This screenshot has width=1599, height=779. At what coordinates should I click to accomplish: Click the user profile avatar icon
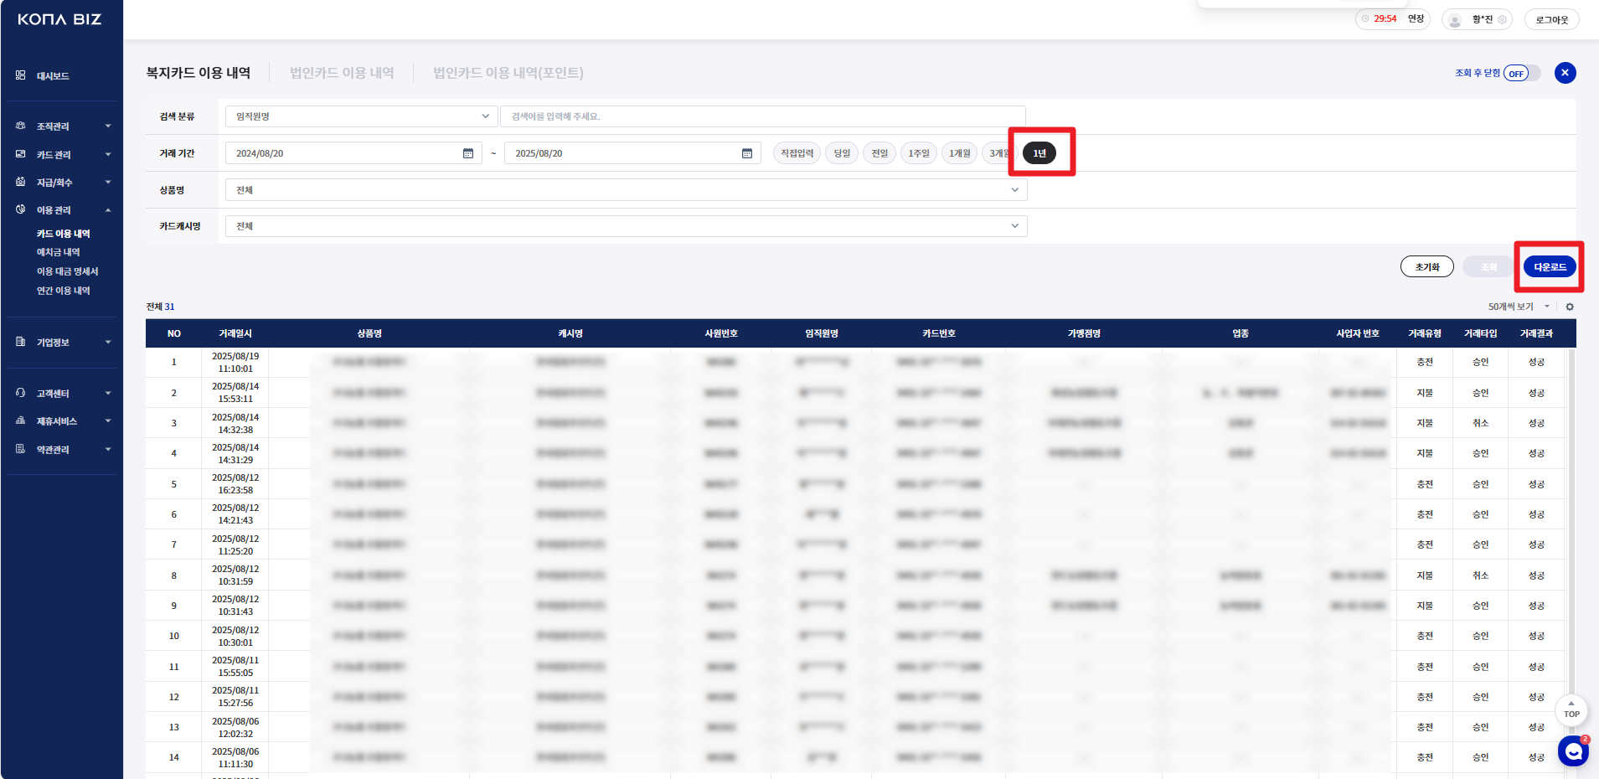pyautogui.click(x=1455, y=20)
